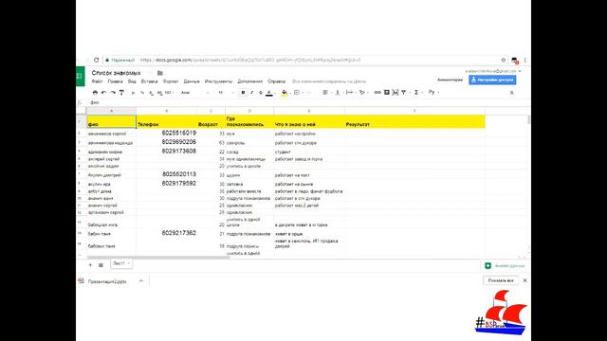
Task: Toggle italic formatting
Action: click(251, 93)
